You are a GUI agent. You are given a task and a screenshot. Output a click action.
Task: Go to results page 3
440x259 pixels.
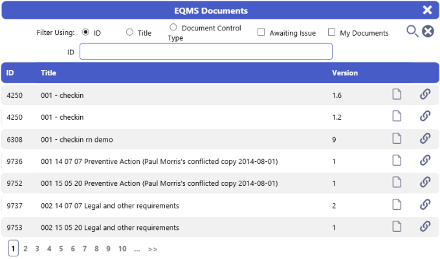pos(37,249)
